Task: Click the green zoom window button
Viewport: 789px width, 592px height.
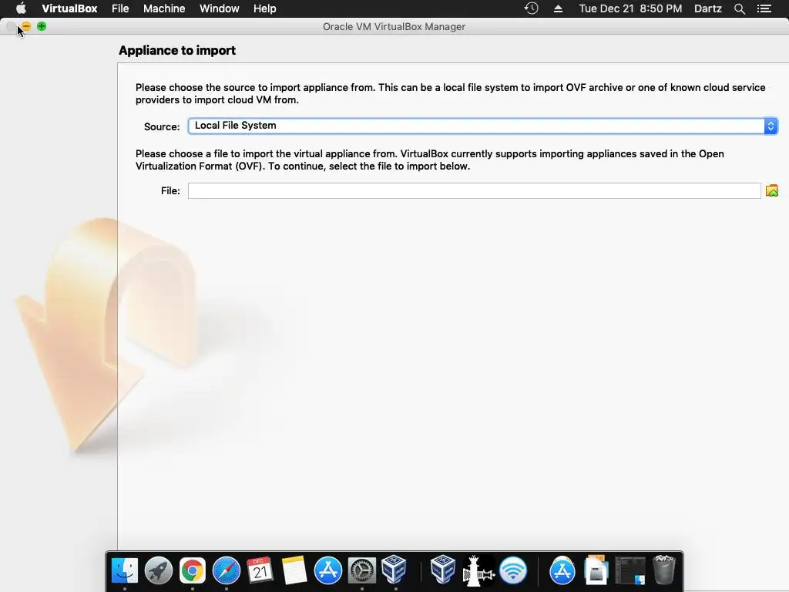Action: coord(42,26)
